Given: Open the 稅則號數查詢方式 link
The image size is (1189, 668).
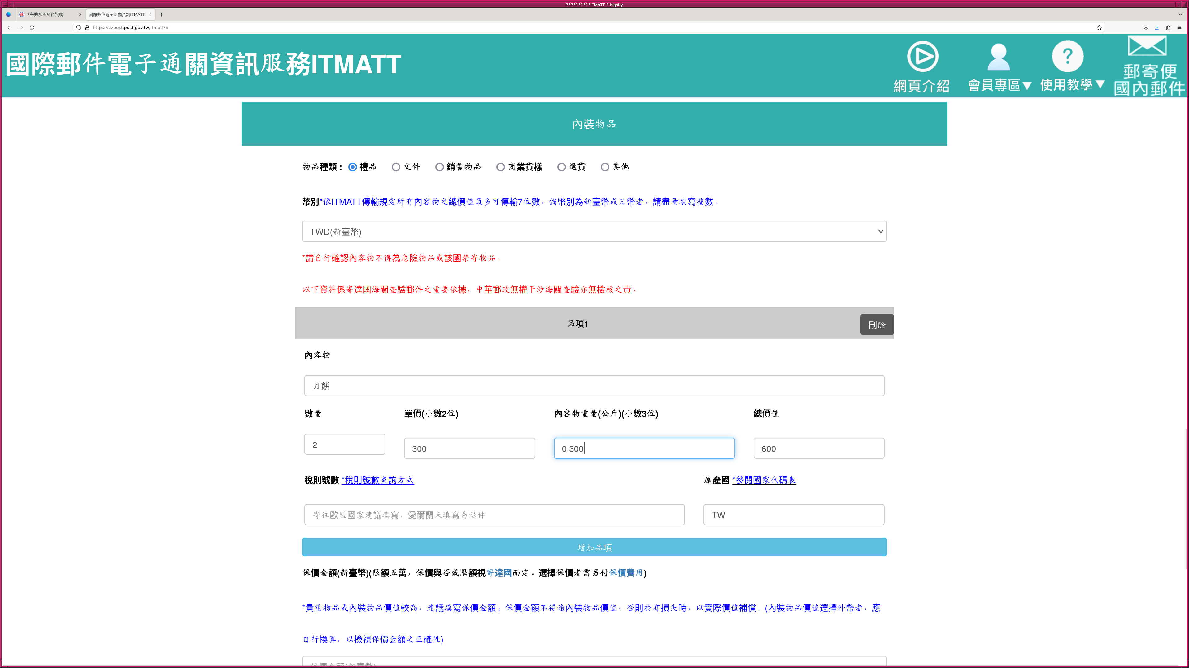Looking at the screenshot, I should (x=377, y=480).
